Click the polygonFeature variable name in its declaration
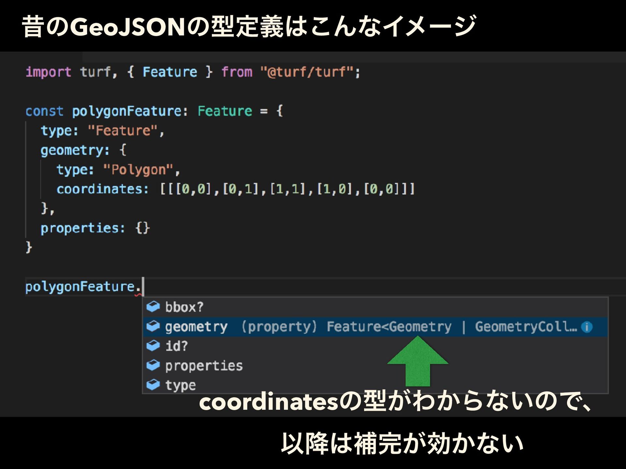 127,111
